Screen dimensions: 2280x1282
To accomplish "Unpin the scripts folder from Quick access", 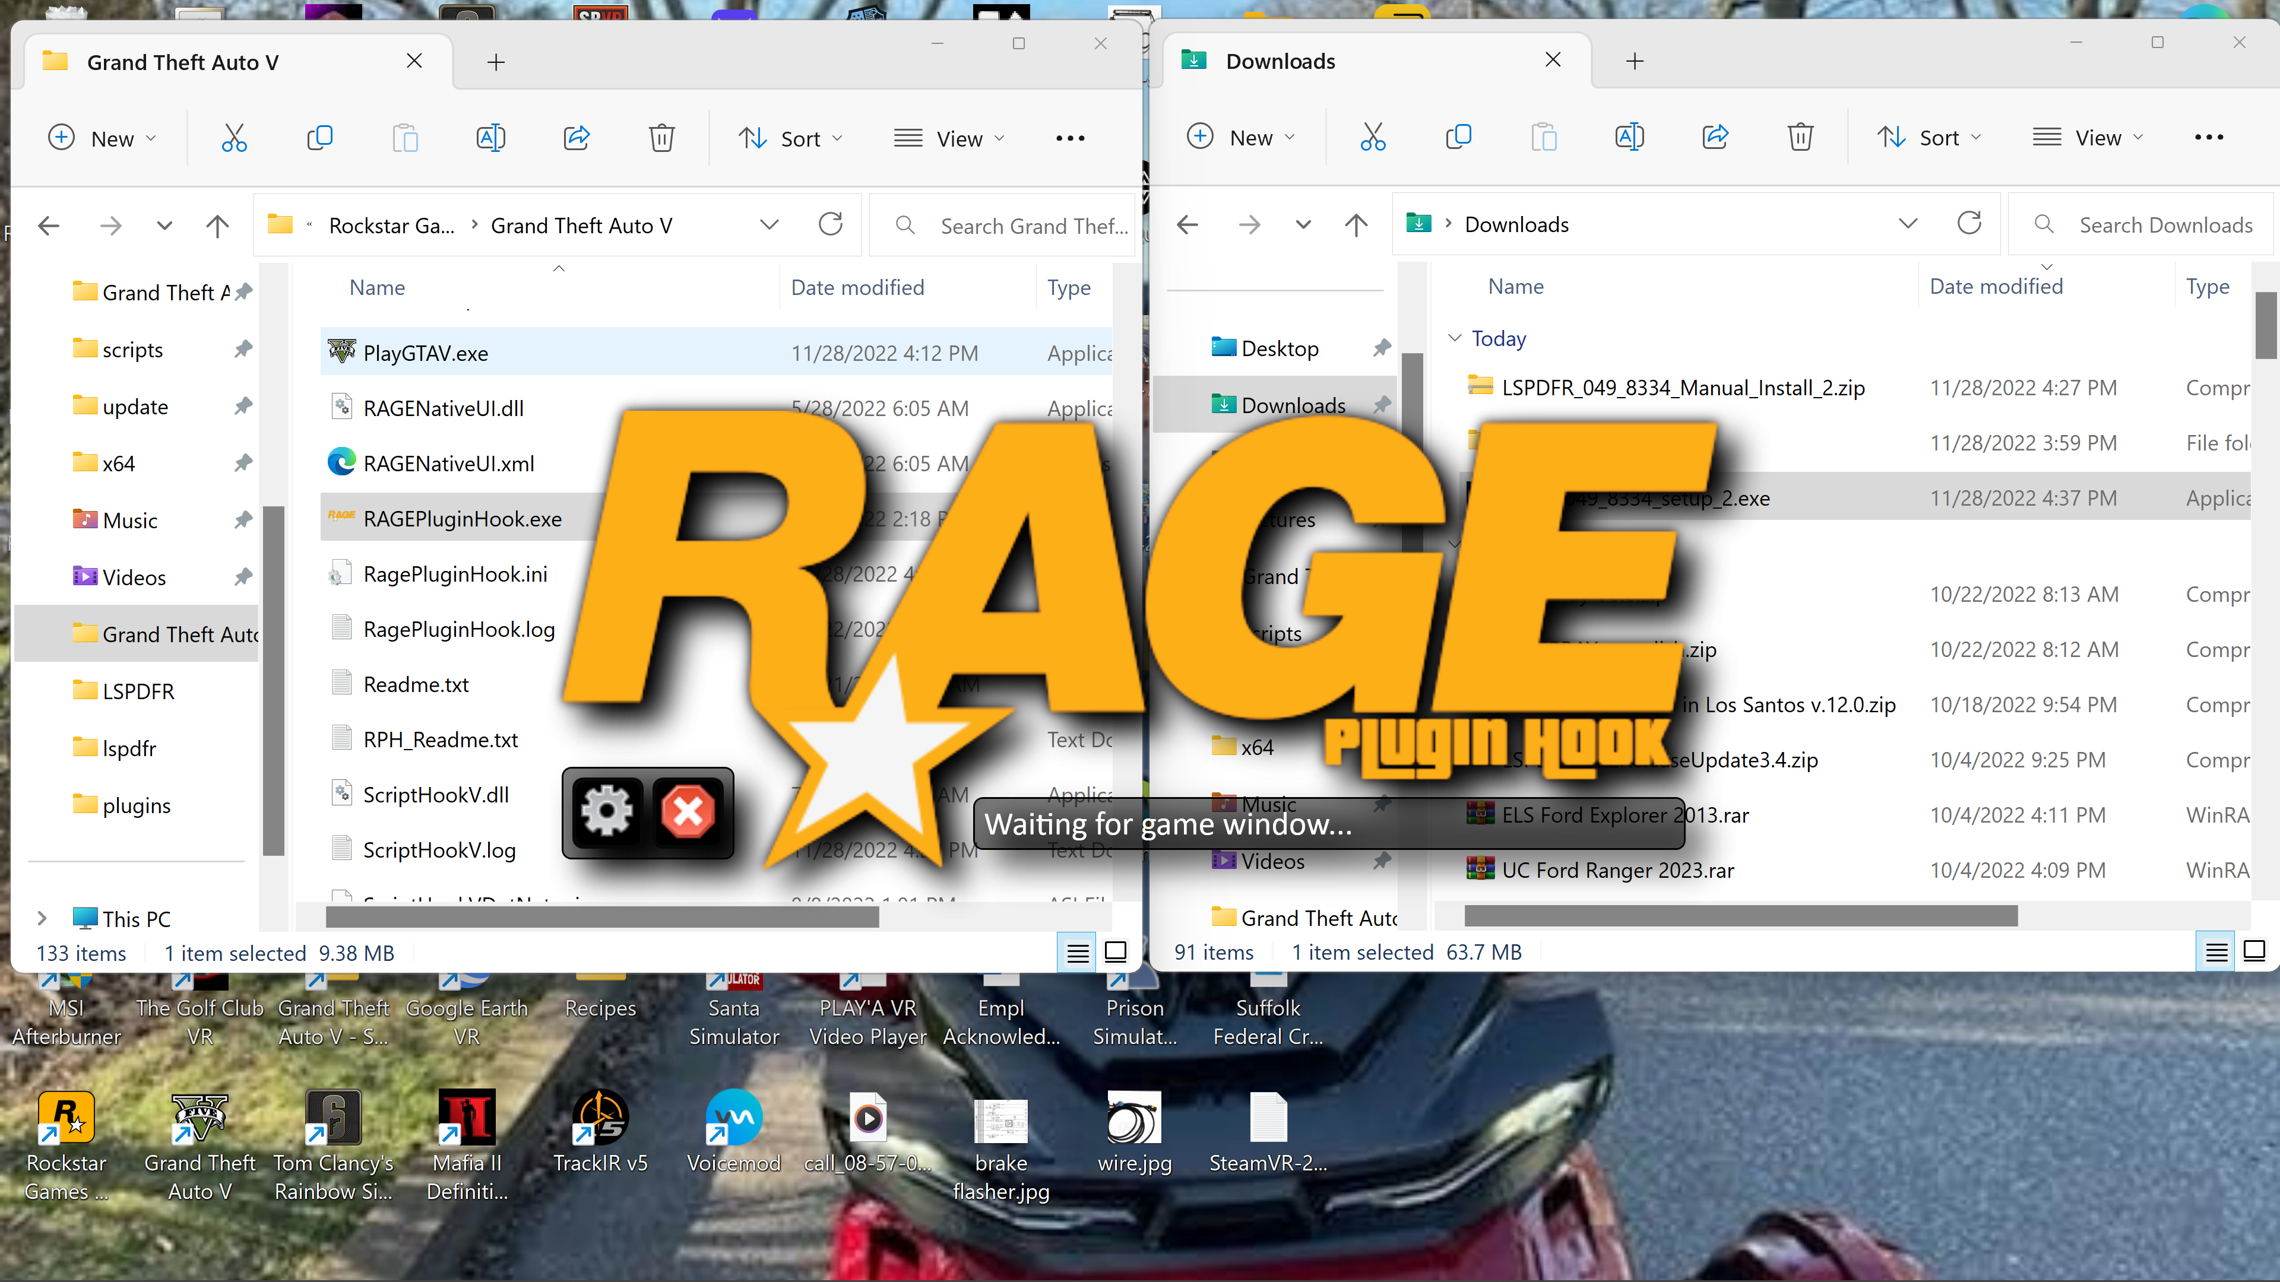I will pos(242,350).
